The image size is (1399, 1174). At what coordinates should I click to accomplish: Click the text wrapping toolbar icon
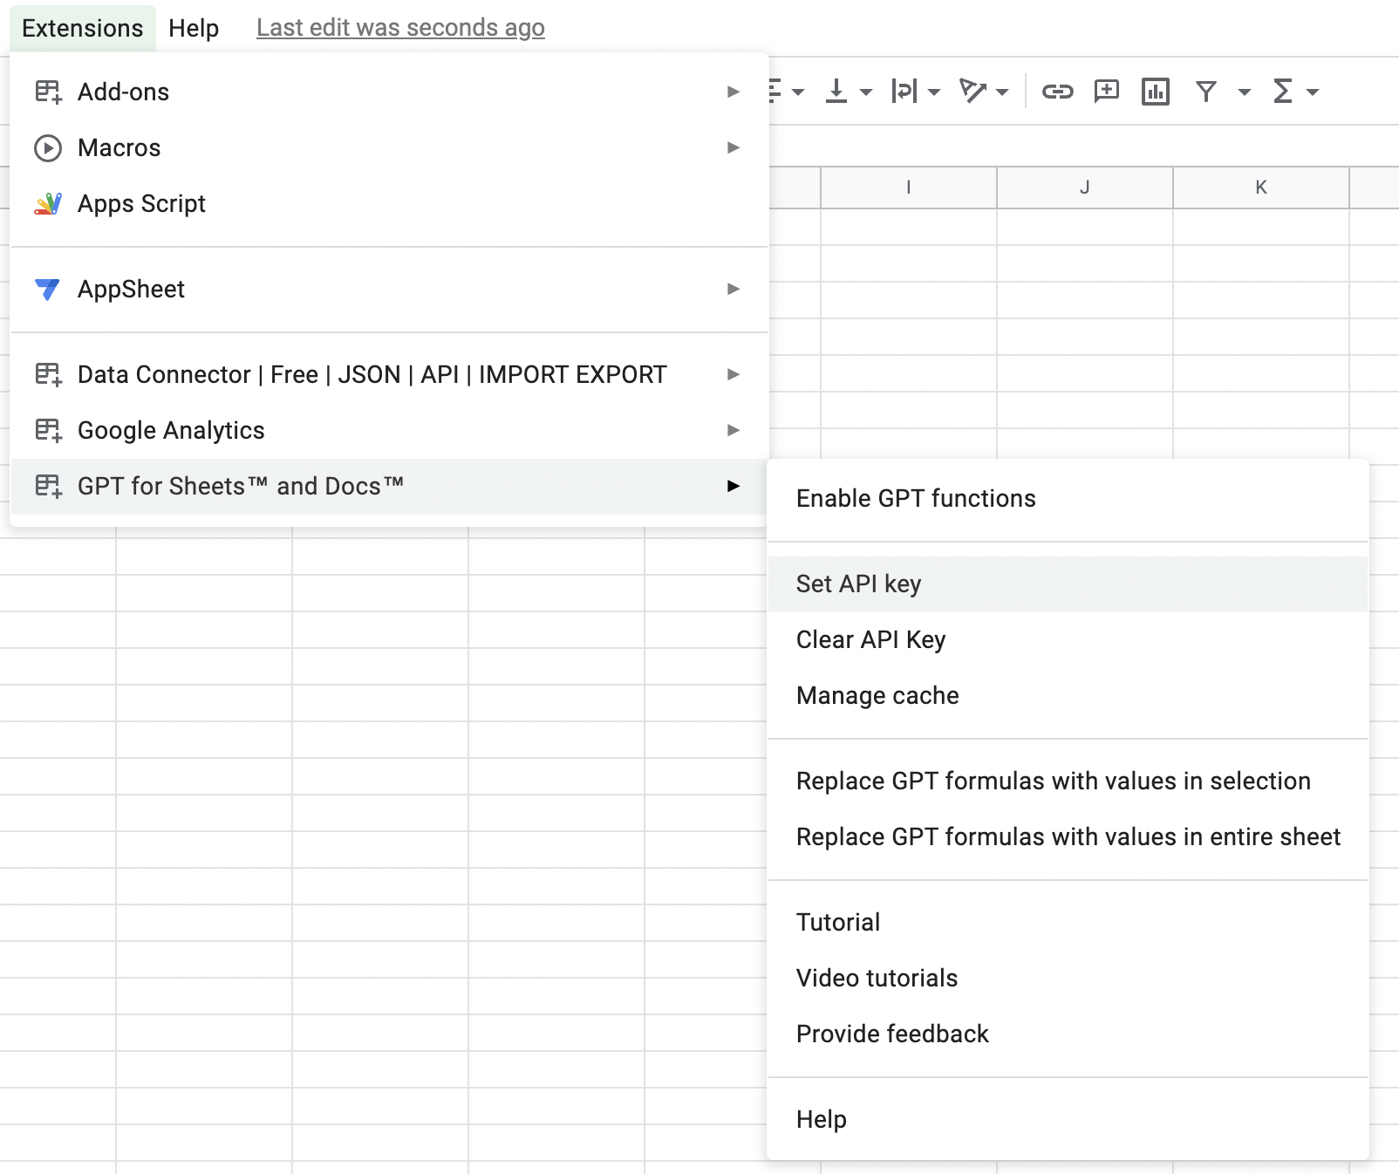tap(904, 91)
